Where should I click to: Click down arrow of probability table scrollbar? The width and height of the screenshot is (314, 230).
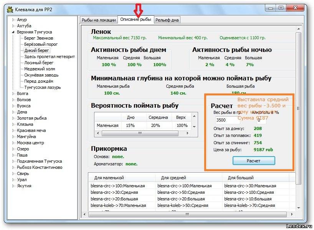pyautogui.click(x=194, y=127)
